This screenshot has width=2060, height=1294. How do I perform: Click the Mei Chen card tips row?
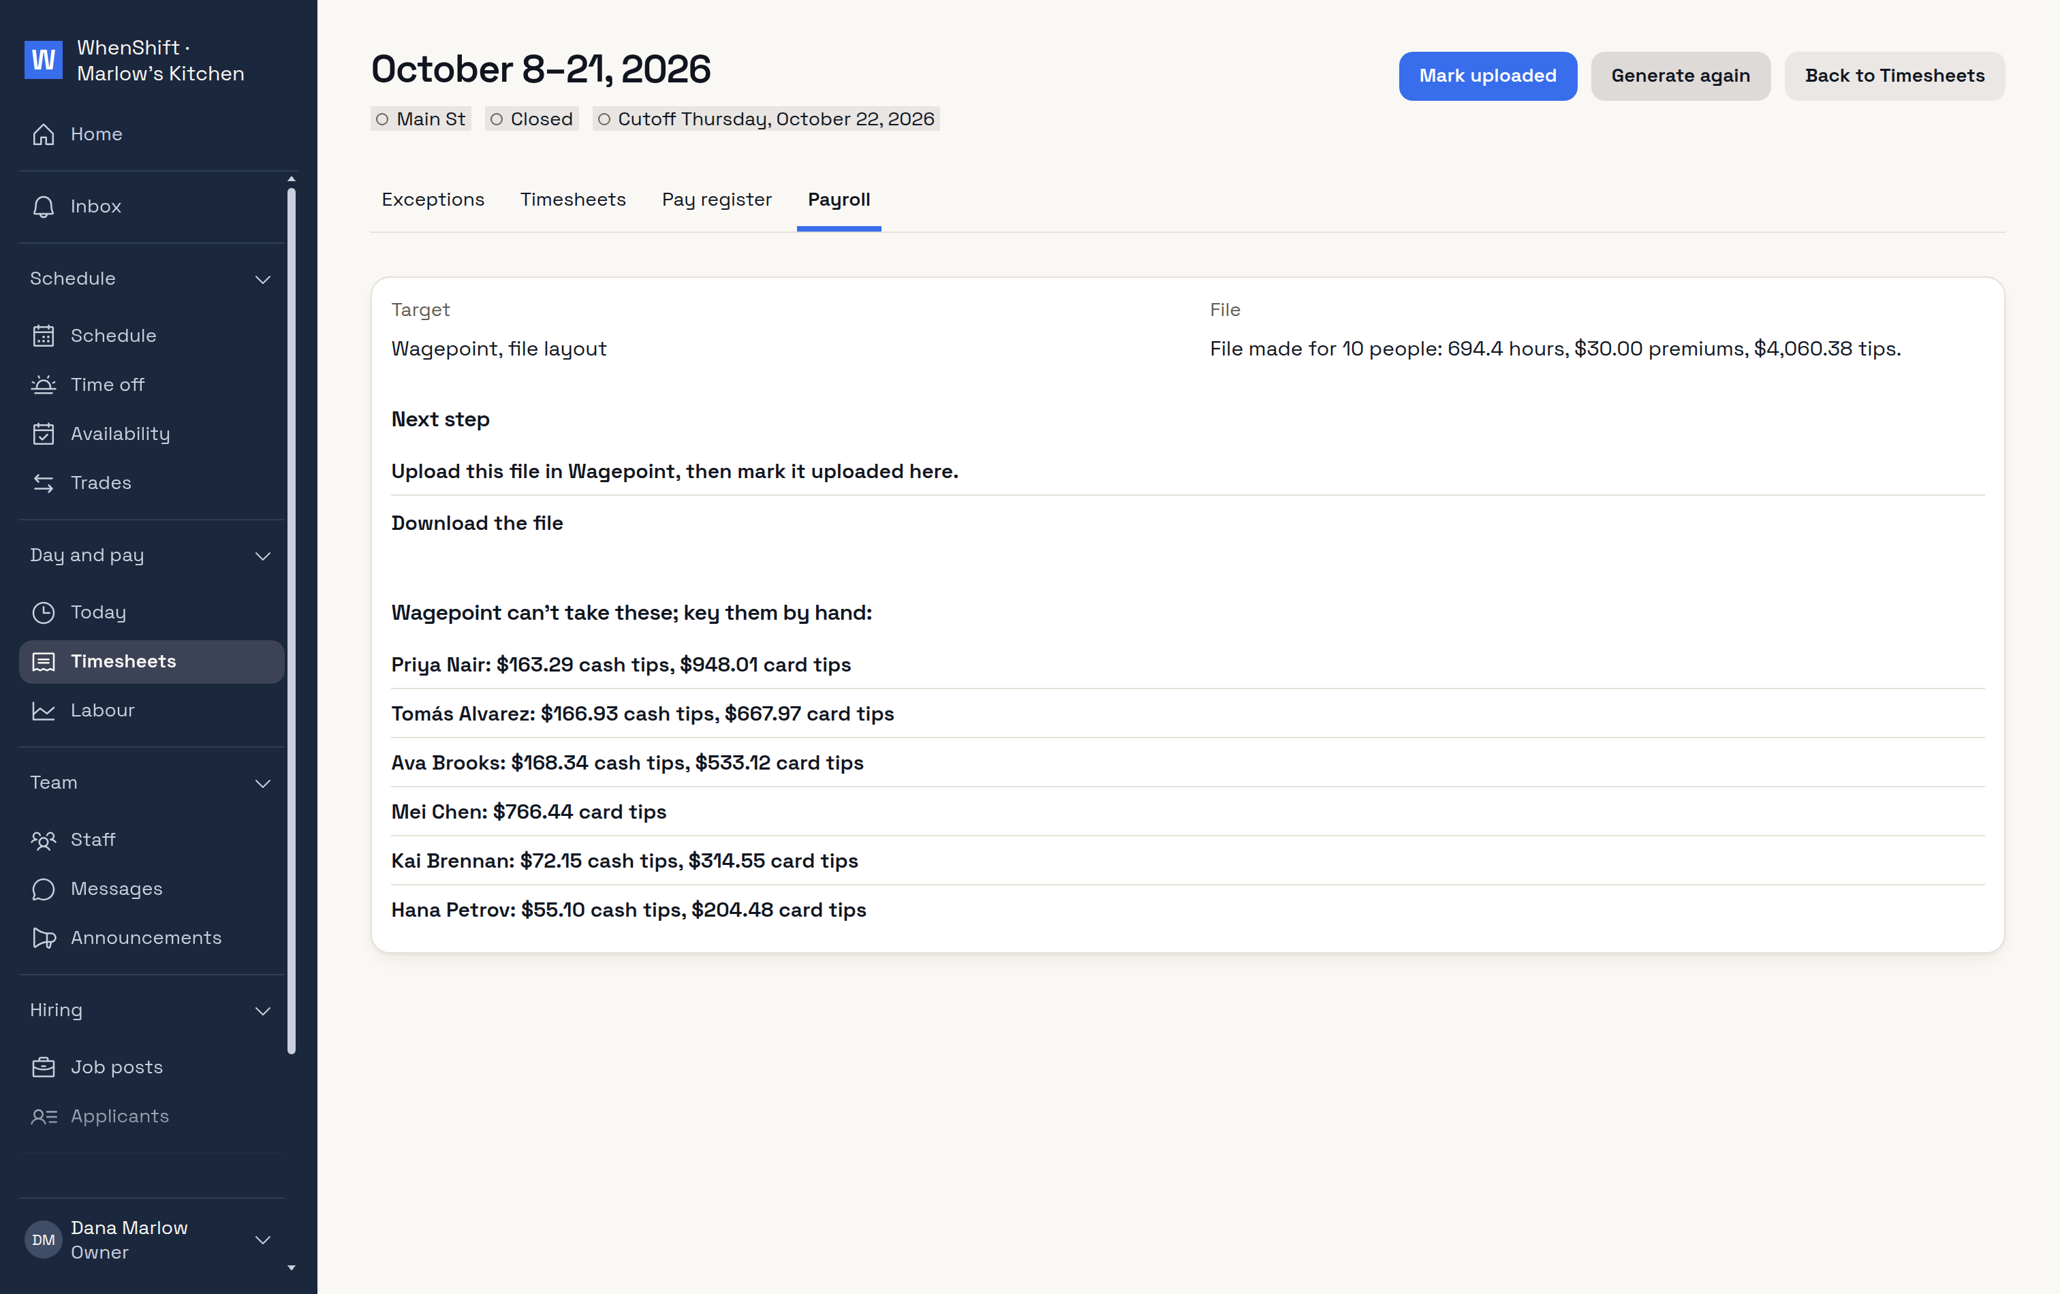[x=1187, y=812]
